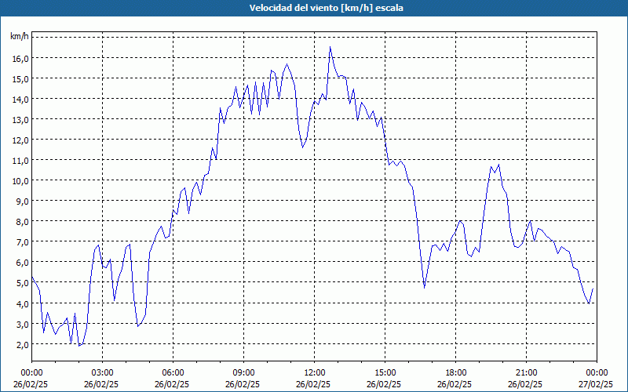
Task: Click the '21:00' time axis label
Action: click(526, 373)
